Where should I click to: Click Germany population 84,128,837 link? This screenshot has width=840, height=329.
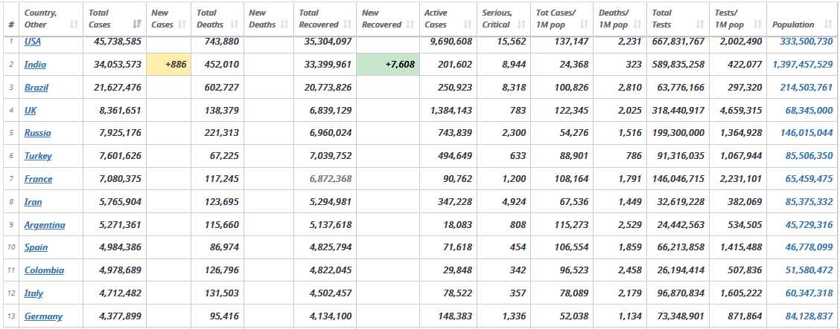[809, 316]
